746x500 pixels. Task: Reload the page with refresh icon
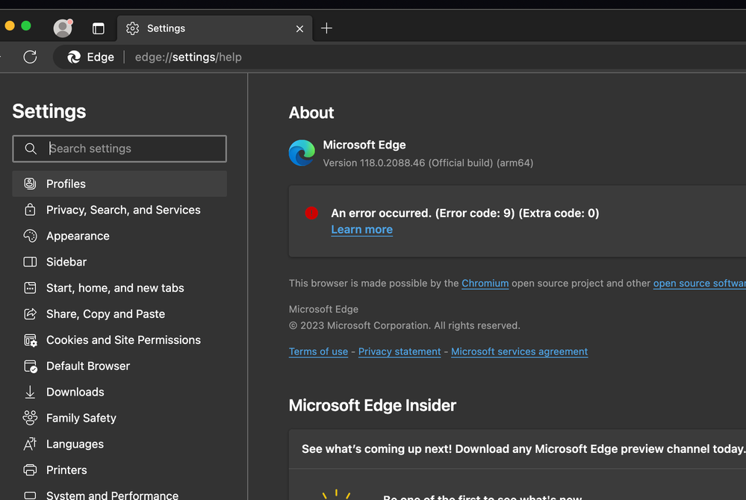(x=30, y=57)
